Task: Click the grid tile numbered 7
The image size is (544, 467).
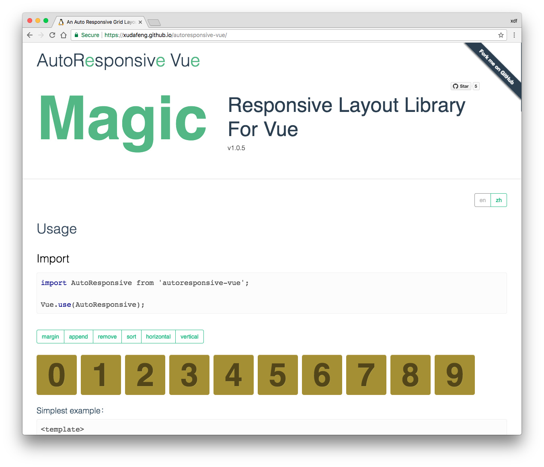Action: pyautogui.click(x=366, y=375)
